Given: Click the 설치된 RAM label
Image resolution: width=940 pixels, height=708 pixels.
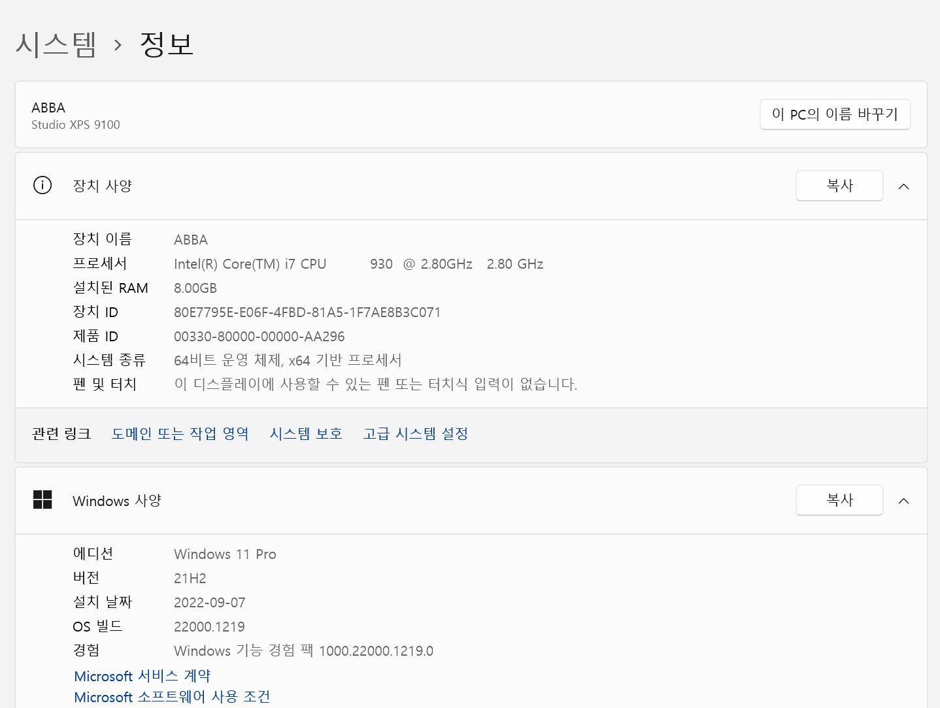Looking at the screenshot, I should [x=110, y=288].
